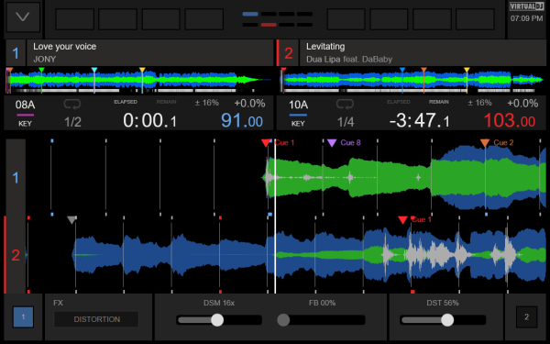Toggle the DISTORTION effect
This screenshot has height=344, width=550.
pyautogui.click(x=96, y=319)
